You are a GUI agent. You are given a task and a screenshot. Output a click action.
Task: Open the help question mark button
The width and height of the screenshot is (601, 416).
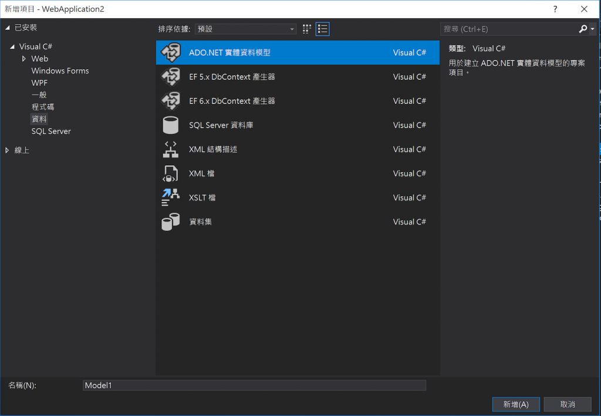tap(555, 9)
